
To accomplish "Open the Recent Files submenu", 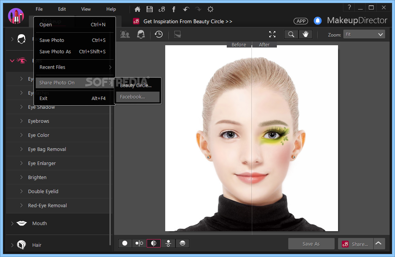I will (x=75, y=67).
